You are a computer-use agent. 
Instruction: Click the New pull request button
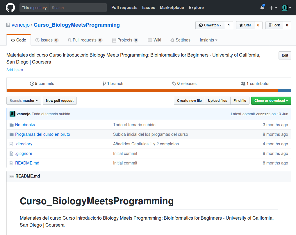tap(60, 101)
